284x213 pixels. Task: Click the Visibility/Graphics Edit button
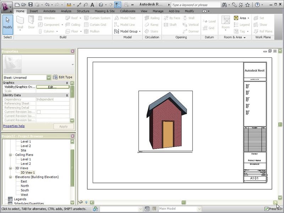53,87
